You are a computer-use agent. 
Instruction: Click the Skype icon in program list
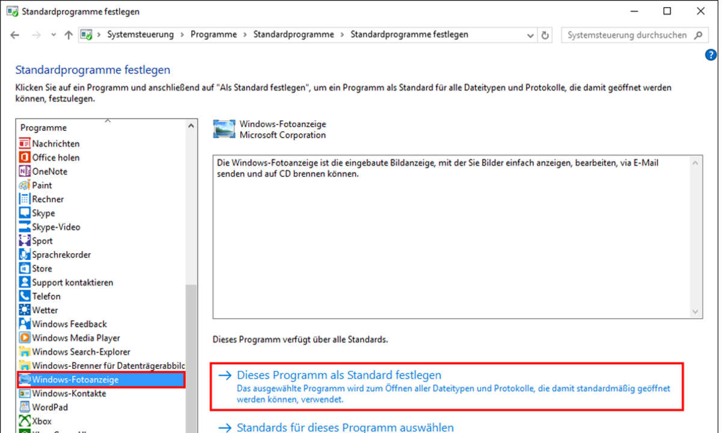click(25, 213)
